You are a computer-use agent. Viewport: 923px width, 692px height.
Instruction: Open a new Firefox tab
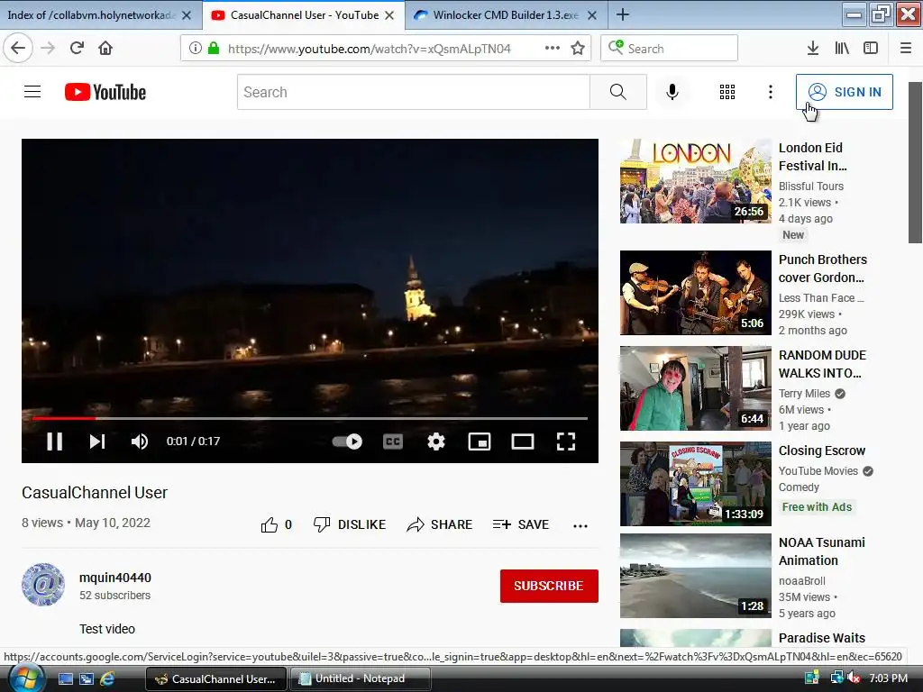point(623,14)
